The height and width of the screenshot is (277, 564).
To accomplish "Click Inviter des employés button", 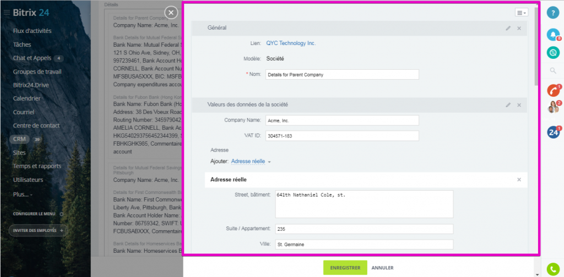I will pos(37,230).
